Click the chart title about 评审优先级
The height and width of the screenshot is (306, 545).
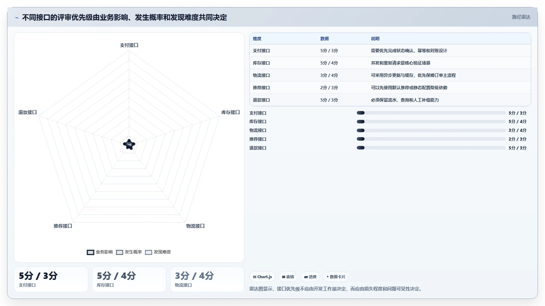tap(124, 17)
